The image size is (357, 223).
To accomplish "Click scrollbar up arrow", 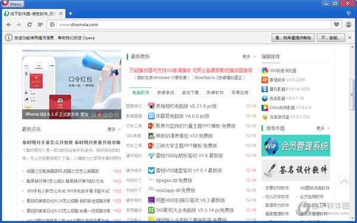I will point(352,47).
